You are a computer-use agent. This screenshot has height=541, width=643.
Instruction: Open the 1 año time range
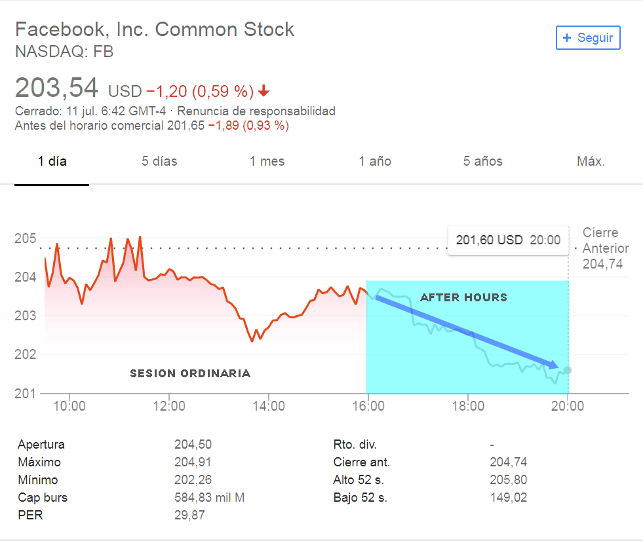pos(375,161)
